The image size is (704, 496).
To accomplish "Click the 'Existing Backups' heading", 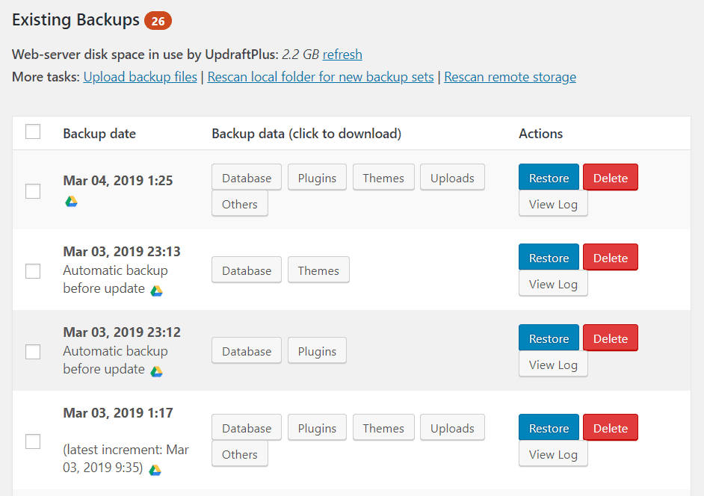I will click(x=76, y=20).
